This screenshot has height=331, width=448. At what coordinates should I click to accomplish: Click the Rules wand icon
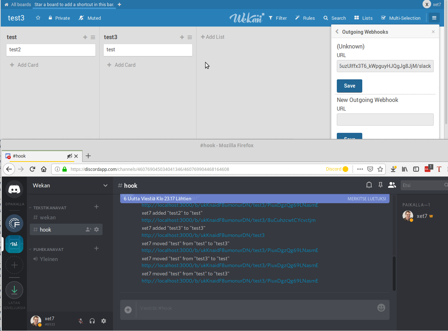[297, 18]
